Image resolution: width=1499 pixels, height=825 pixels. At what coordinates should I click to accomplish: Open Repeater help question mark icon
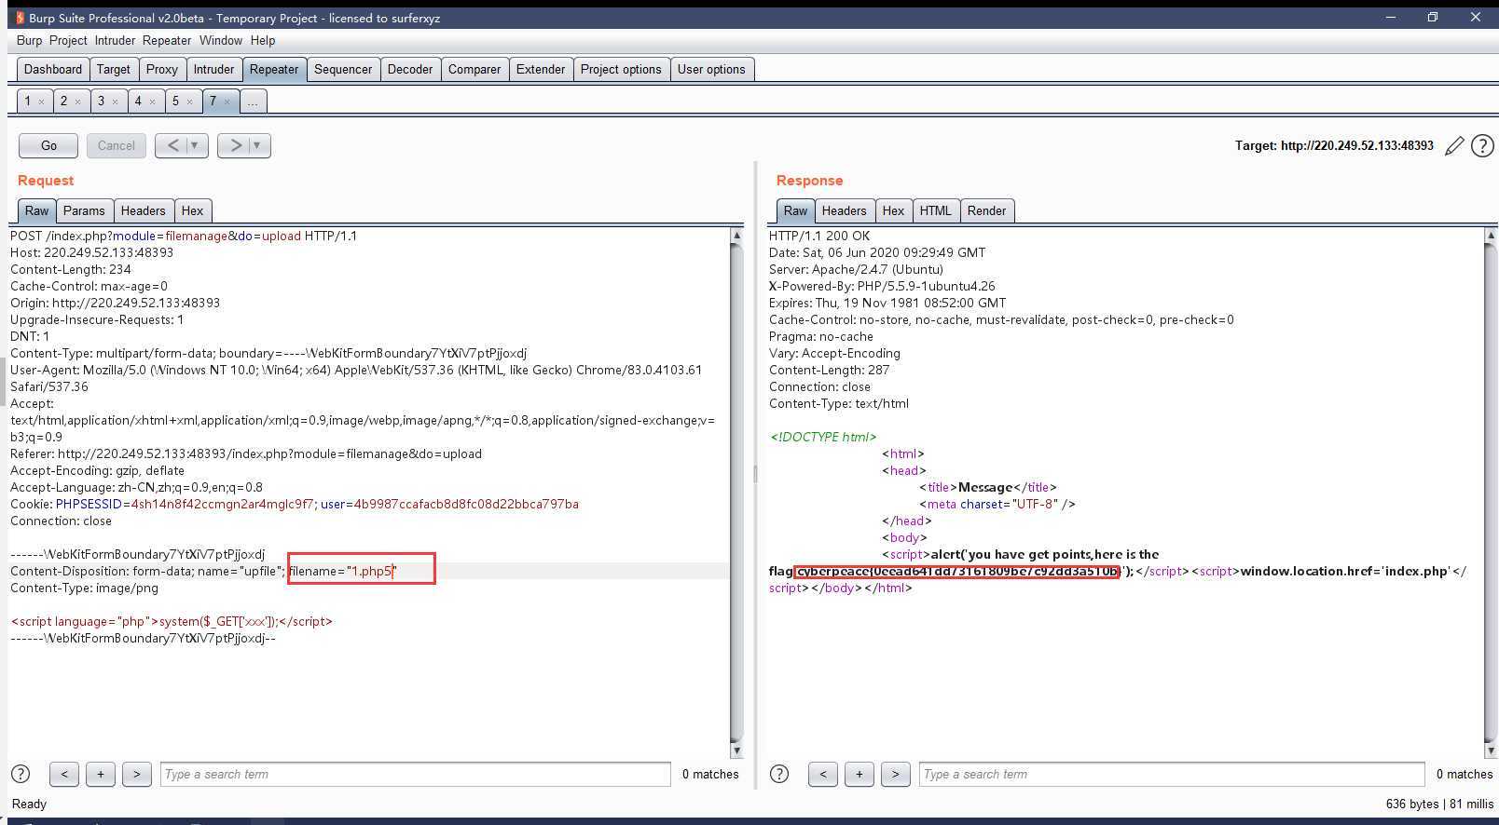[x=1482, y=146]
